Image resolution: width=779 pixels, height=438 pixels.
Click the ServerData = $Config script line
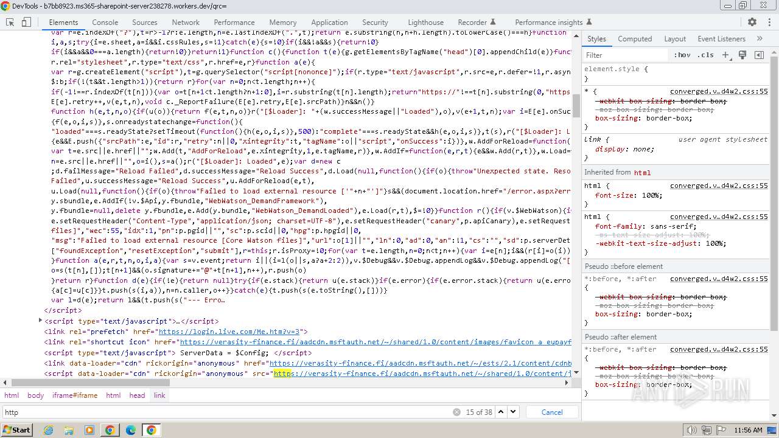click(178, 353)
